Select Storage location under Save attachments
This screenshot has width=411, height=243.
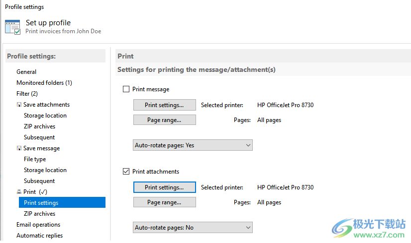[x=45, y=116]
